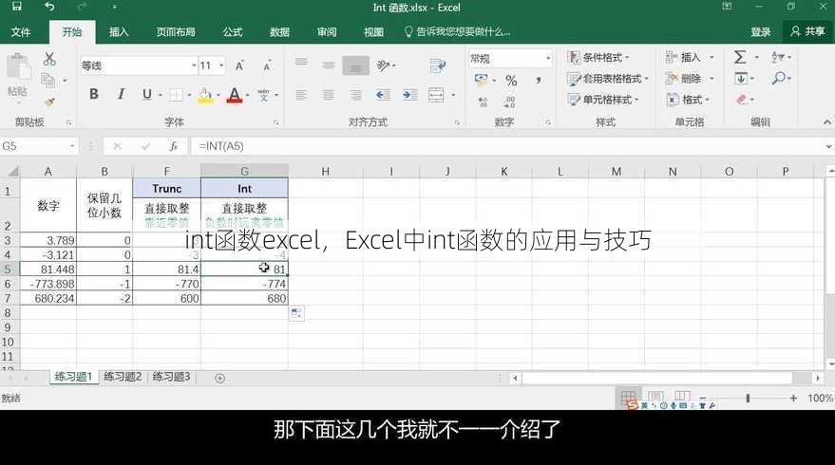This screenshot has width=835, height=465.
Task: Toggle Italic formatting
Action: coord(122,94)
